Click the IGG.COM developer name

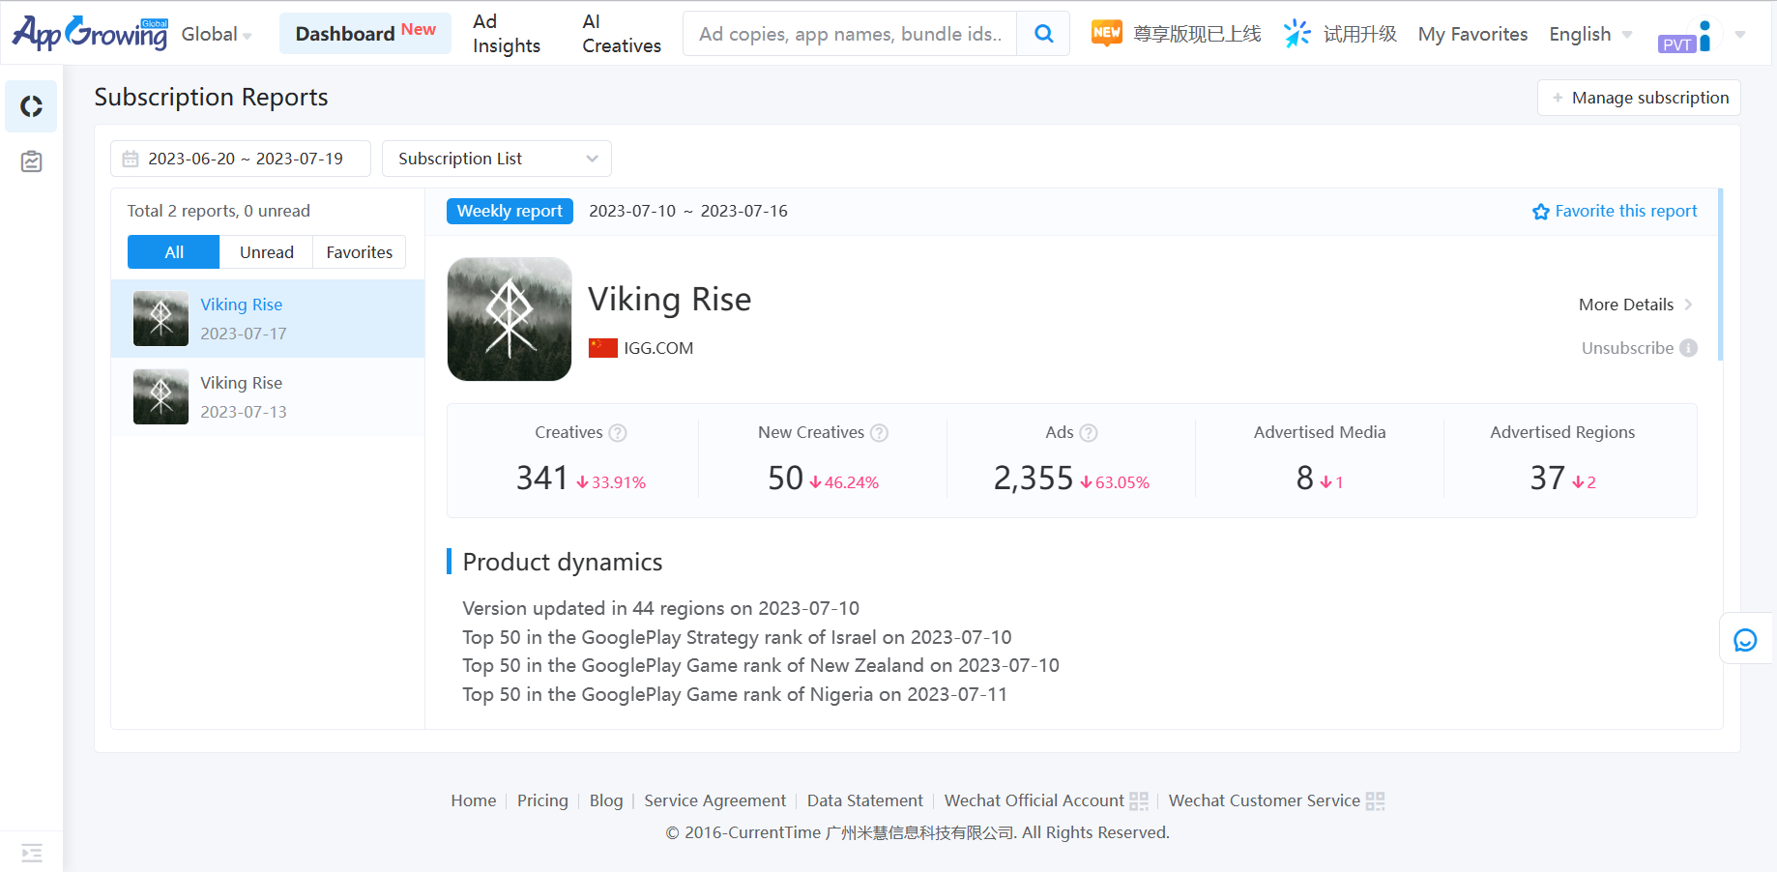[x=658, y=348]
